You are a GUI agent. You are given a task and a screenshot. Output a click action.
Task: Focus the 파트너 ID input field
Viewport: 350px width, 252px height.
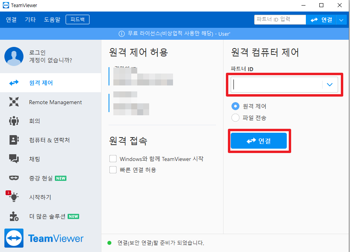point(277,85)
